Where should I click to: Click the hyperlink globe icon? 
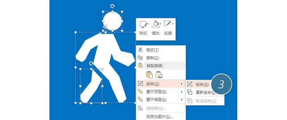[140, 108]
